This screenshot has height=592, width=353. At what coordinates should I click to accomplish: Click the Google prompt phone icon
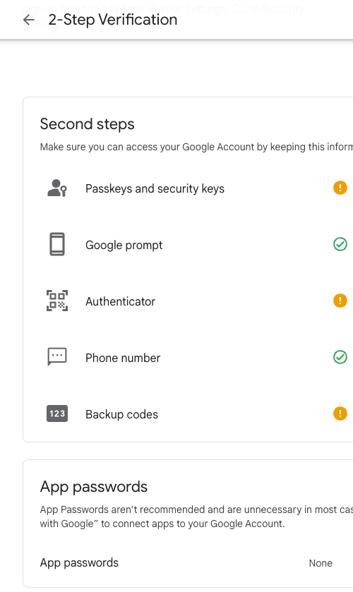coord(57,244)
